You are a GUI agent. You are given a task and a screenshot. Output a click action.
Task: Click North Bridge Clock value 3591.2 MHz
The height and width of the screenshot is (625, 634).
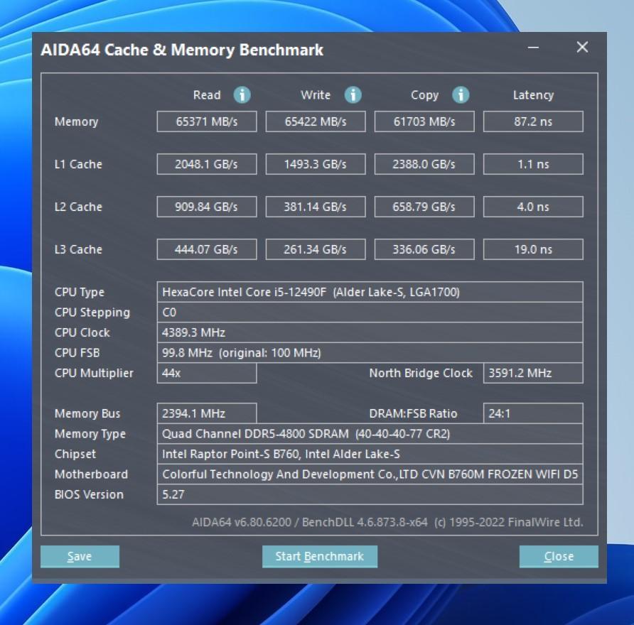tap(533, 373)
